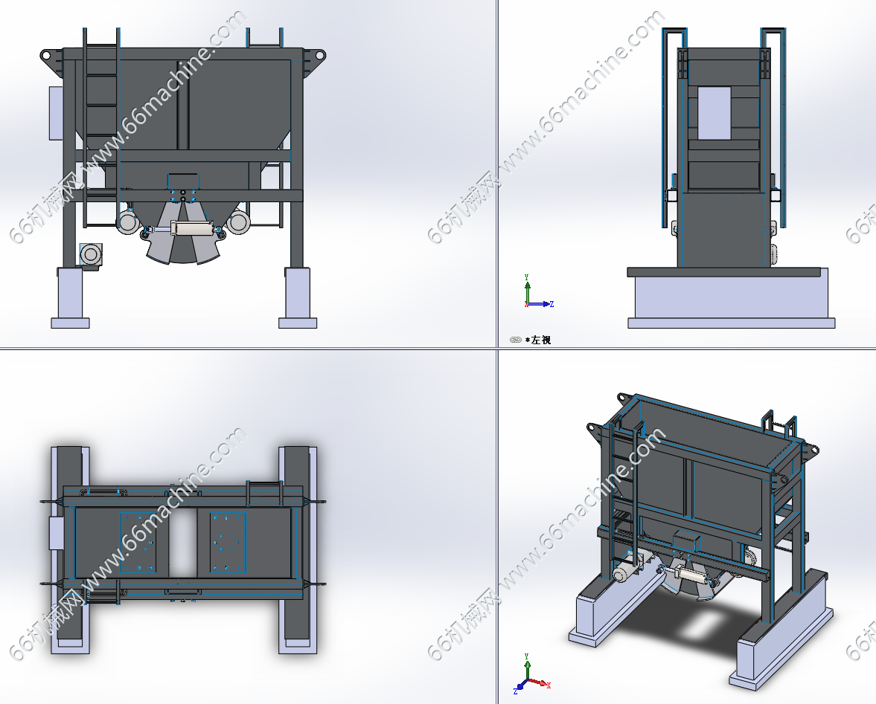Select the gear motor at front view's lower left

click(91, 254)
